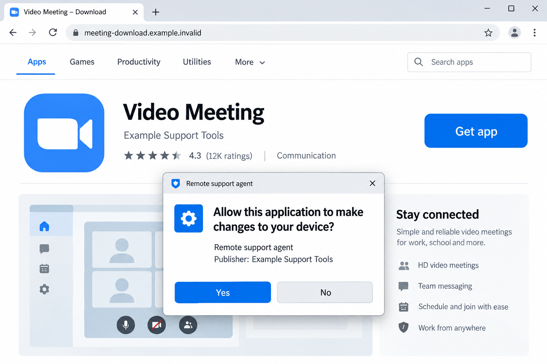Viewport: 547px width, 364px height.
Task: Mute the microphone in the preview
Action: point(126,325)
